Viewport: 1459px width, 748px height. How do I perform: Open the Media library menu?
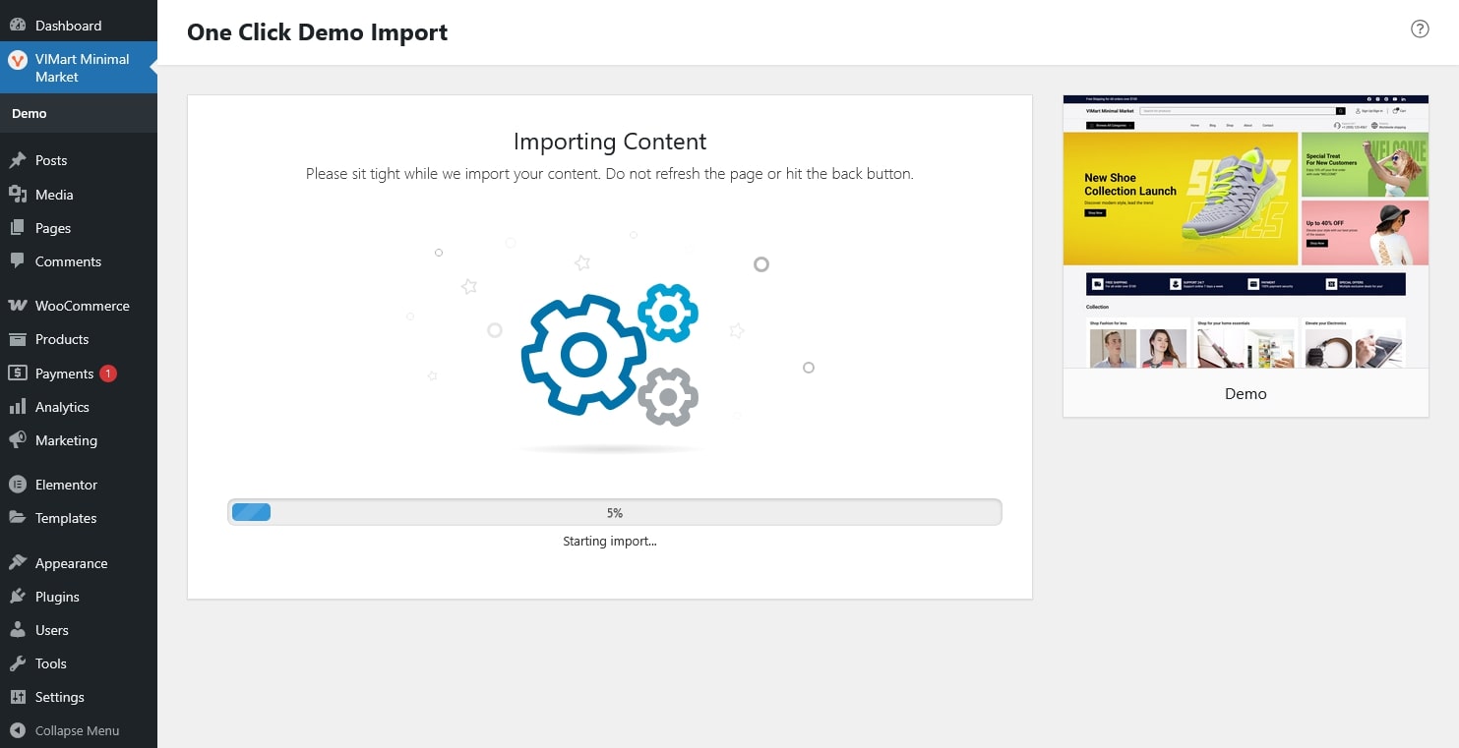coord(54,195)
